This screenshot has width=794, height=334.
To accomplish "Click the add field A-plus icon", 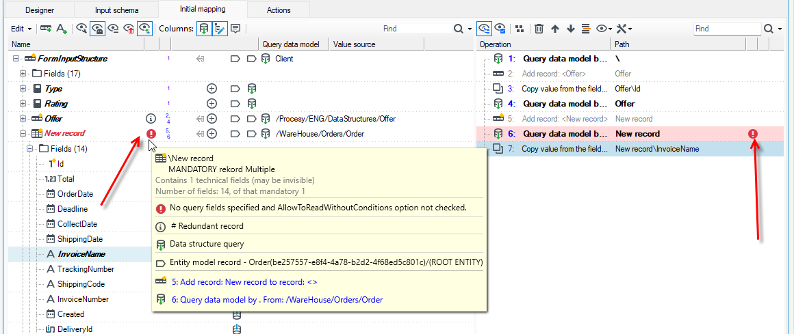I will [62, 29].
